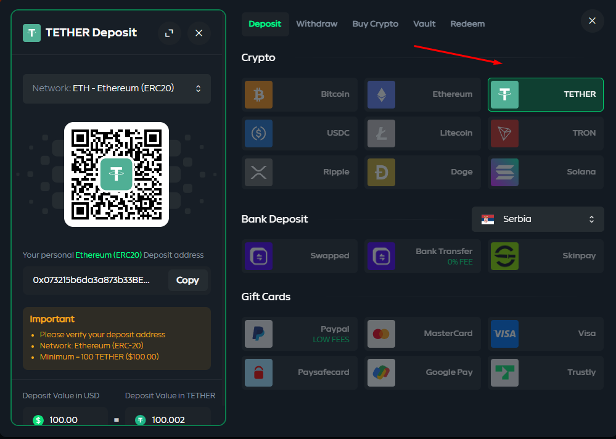
Task: Select the Ripple X icon
Action: (x=258, y=173)
